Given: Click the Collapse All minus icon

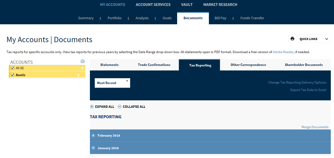Looking at the screenshot, I should [120, 106].
